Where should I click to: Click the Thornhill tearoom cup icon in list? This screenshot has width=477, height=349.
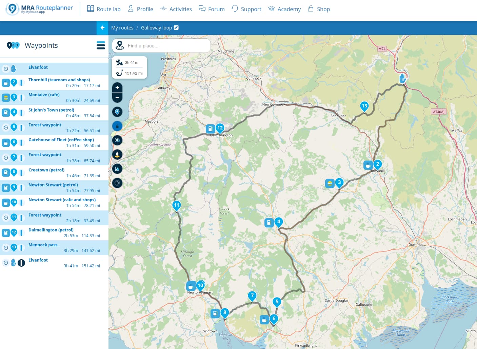[x=5, y=83]
